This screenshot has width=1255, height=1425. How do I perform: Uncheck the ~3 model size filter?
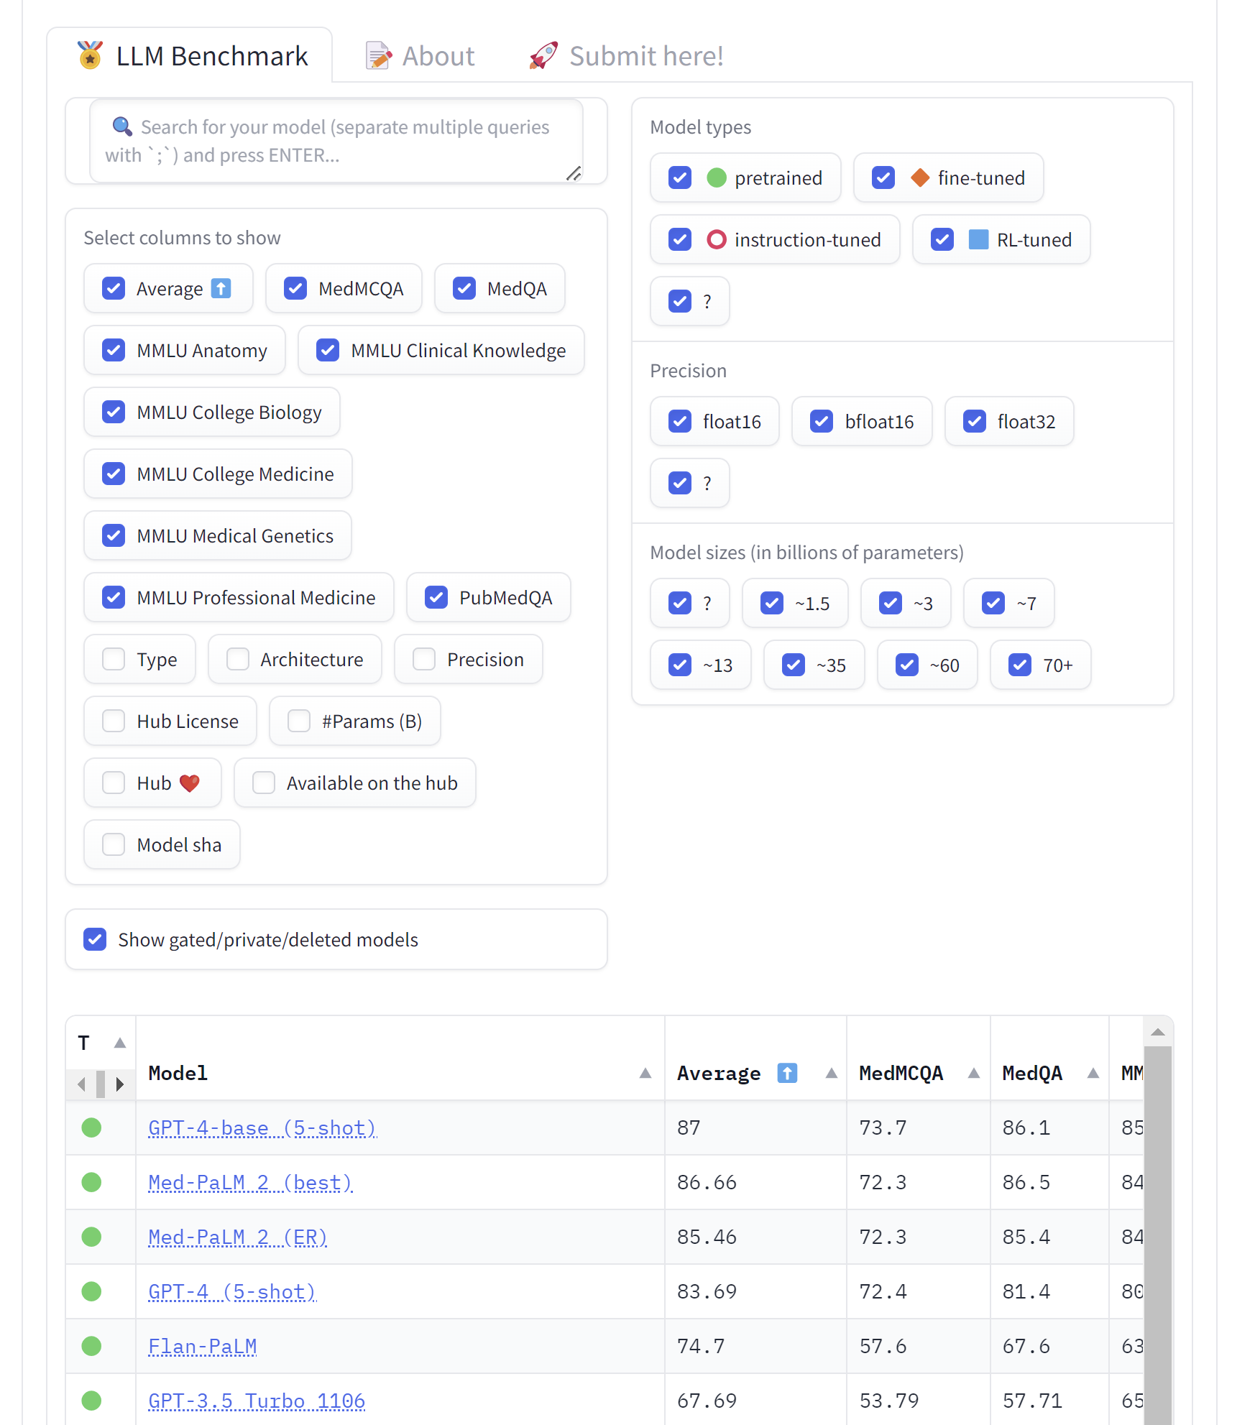pyautogui.click(x=891, y=603)
